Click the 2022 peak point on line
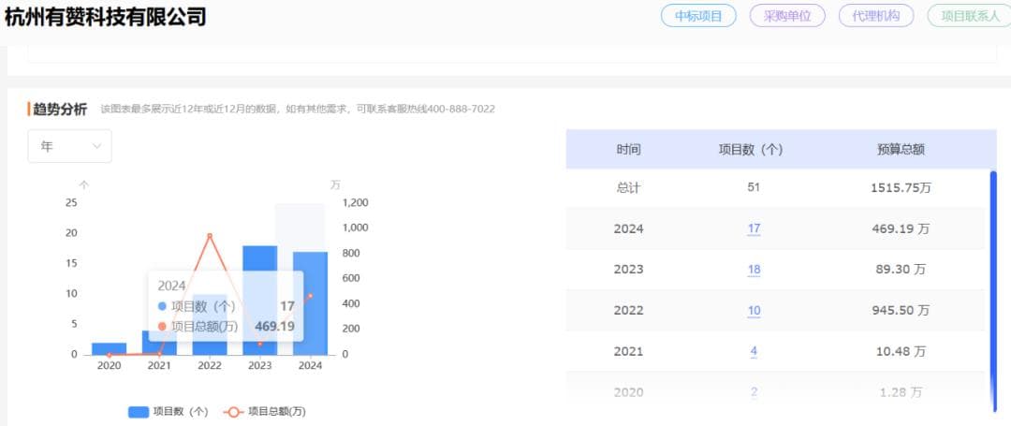Screen dimensions: 1011x426 tap(210, 235)
